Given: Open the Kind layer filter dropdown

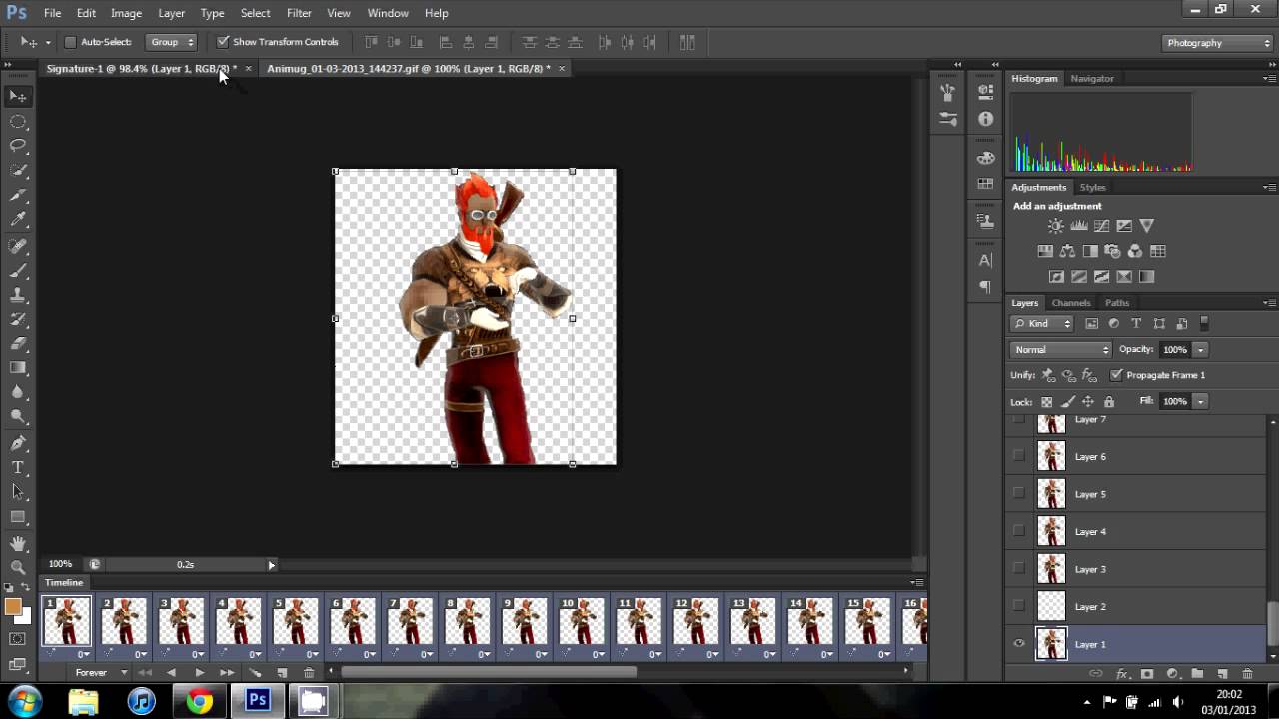Looking at the screenshot, I should point(1042,324).
